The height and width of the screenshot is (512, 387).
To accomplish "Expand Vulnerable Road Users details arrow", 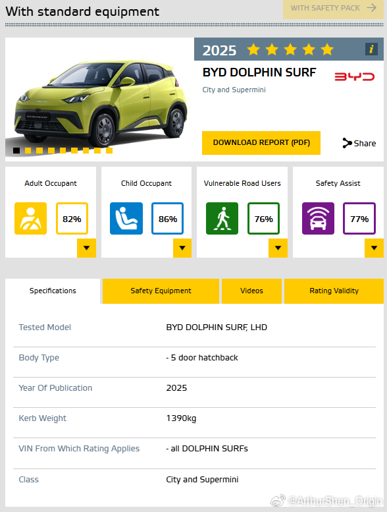I will pyautogui.click(x=278, y=248).
